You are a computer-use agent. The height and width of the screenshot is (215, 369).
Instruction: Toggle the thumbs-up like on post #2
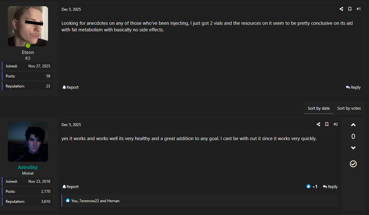(x=308, y=186)
